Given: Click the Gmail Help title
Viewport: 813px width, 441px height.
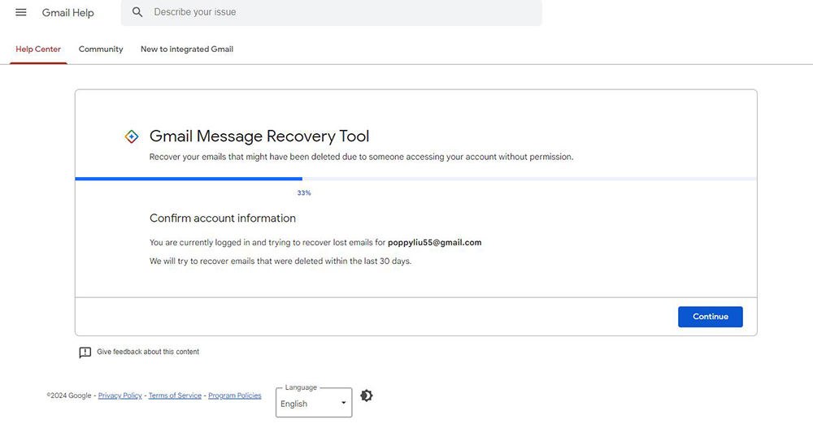Looking at the screenshot, I should point(68,13).
